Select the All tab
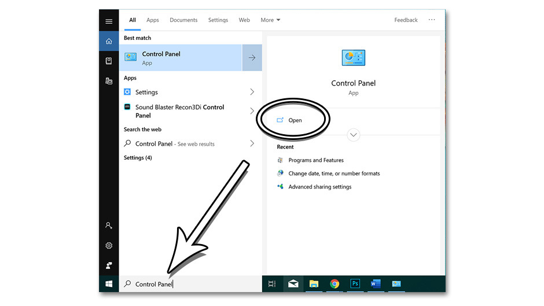Viewport: 544px width, 306px height. [133, 20]
